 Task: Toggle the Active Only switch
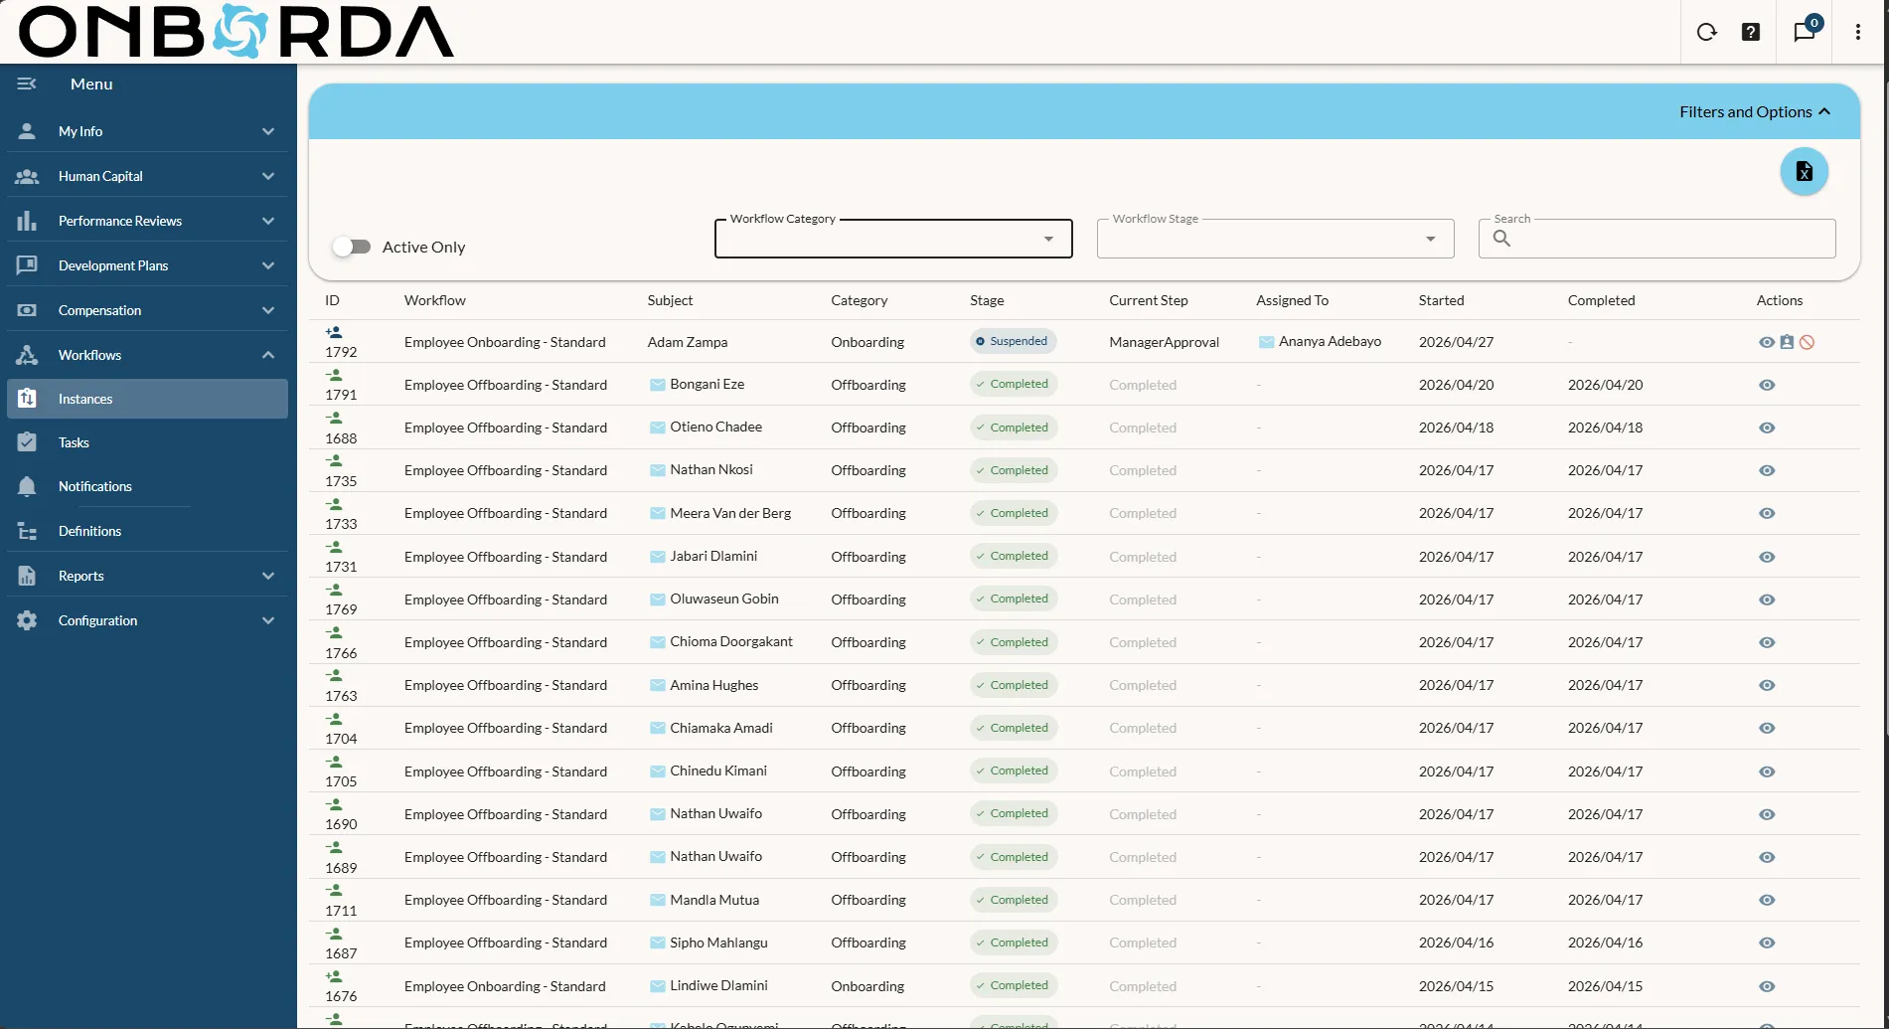coord(352,247)
